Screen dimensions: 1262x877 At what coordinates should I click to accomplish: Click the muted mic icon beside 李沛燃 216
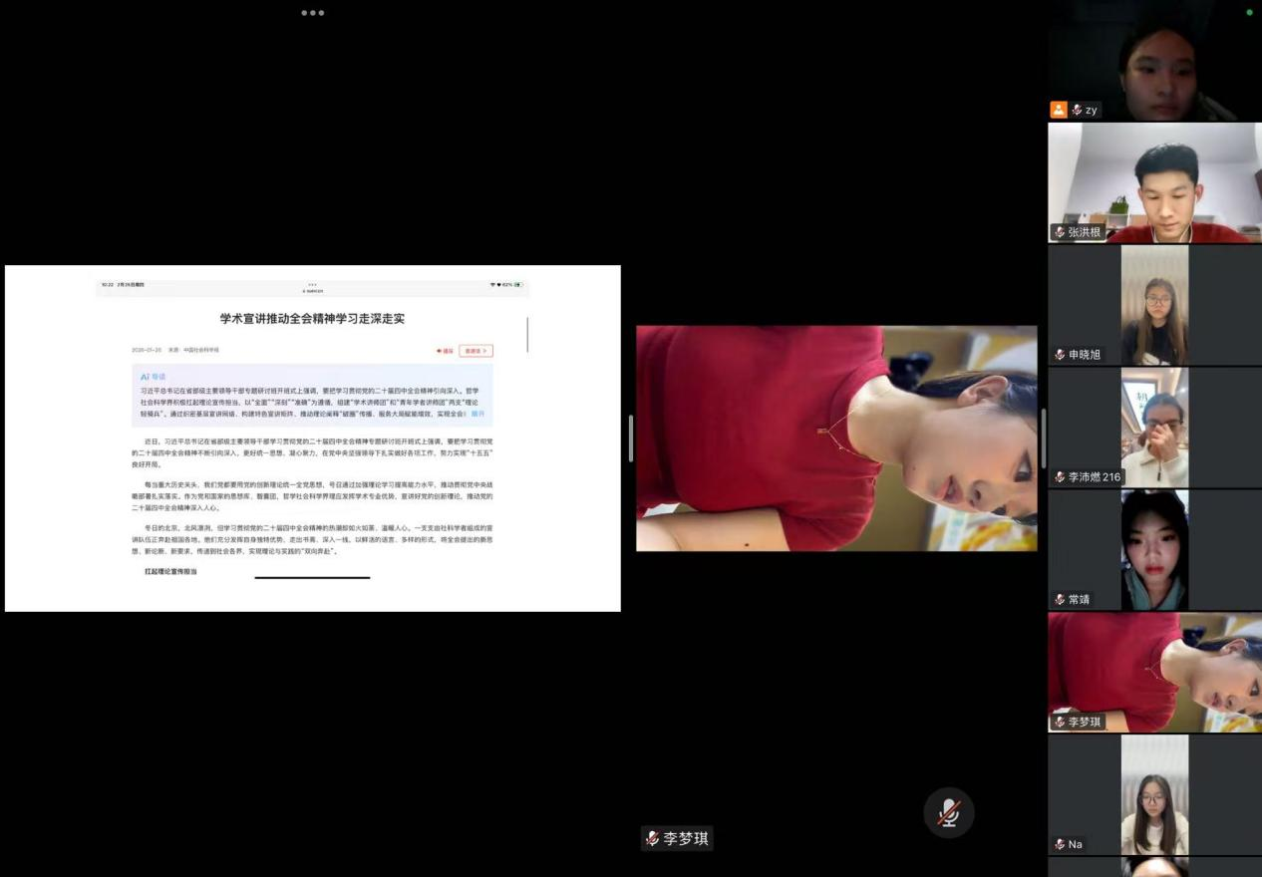click(1059, 477)
